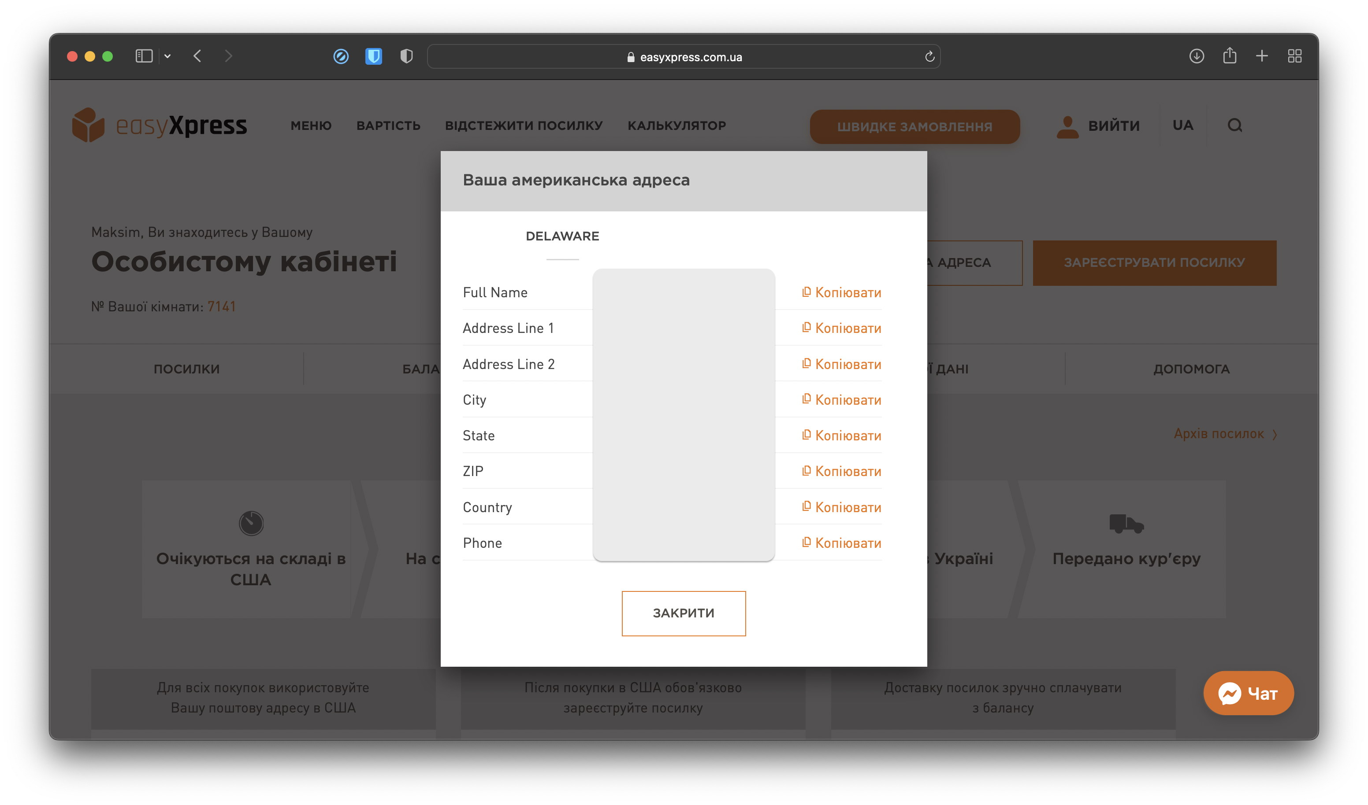This screenshot has width=1368, height=805.
Task: Open ВІДСТЕЖИТИ ПОСИЛКУ navigation item
Action: click(524, 126)
